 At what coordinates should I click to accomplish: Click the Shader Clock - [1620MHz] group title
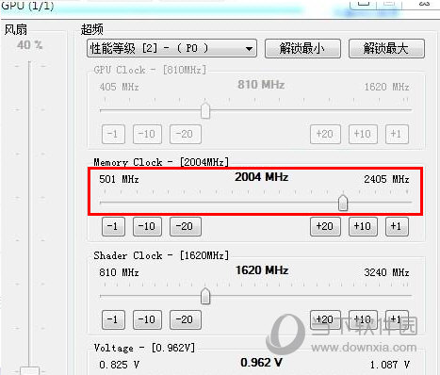point(161,255)
